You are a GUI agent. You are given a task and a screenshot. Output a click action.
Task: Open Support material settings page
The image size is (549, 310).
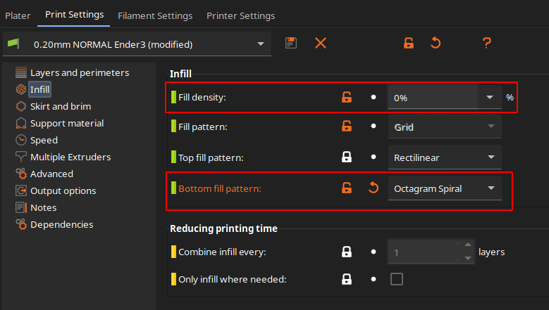pyautogui.click(x=66, y=123)
